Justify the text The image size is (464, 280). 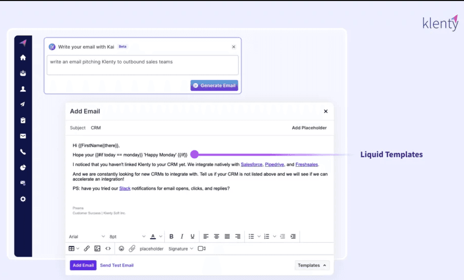[227, 236]
